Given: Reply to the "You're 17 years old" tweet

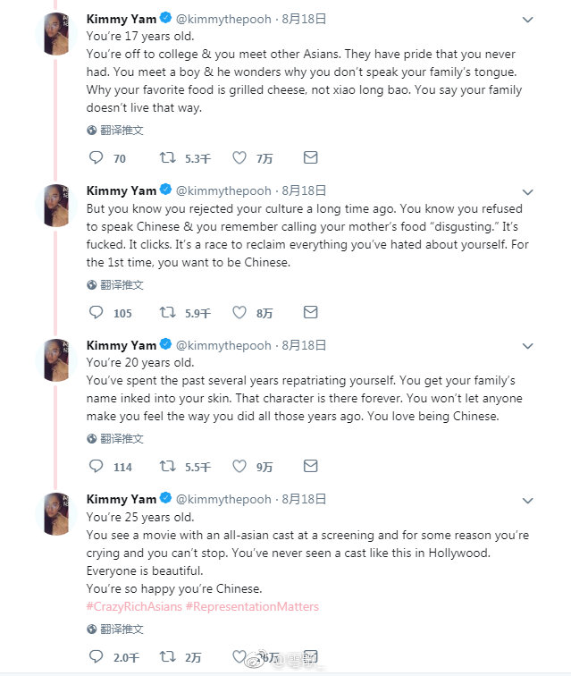Looking at the screenshot, I should pos(97,158).
